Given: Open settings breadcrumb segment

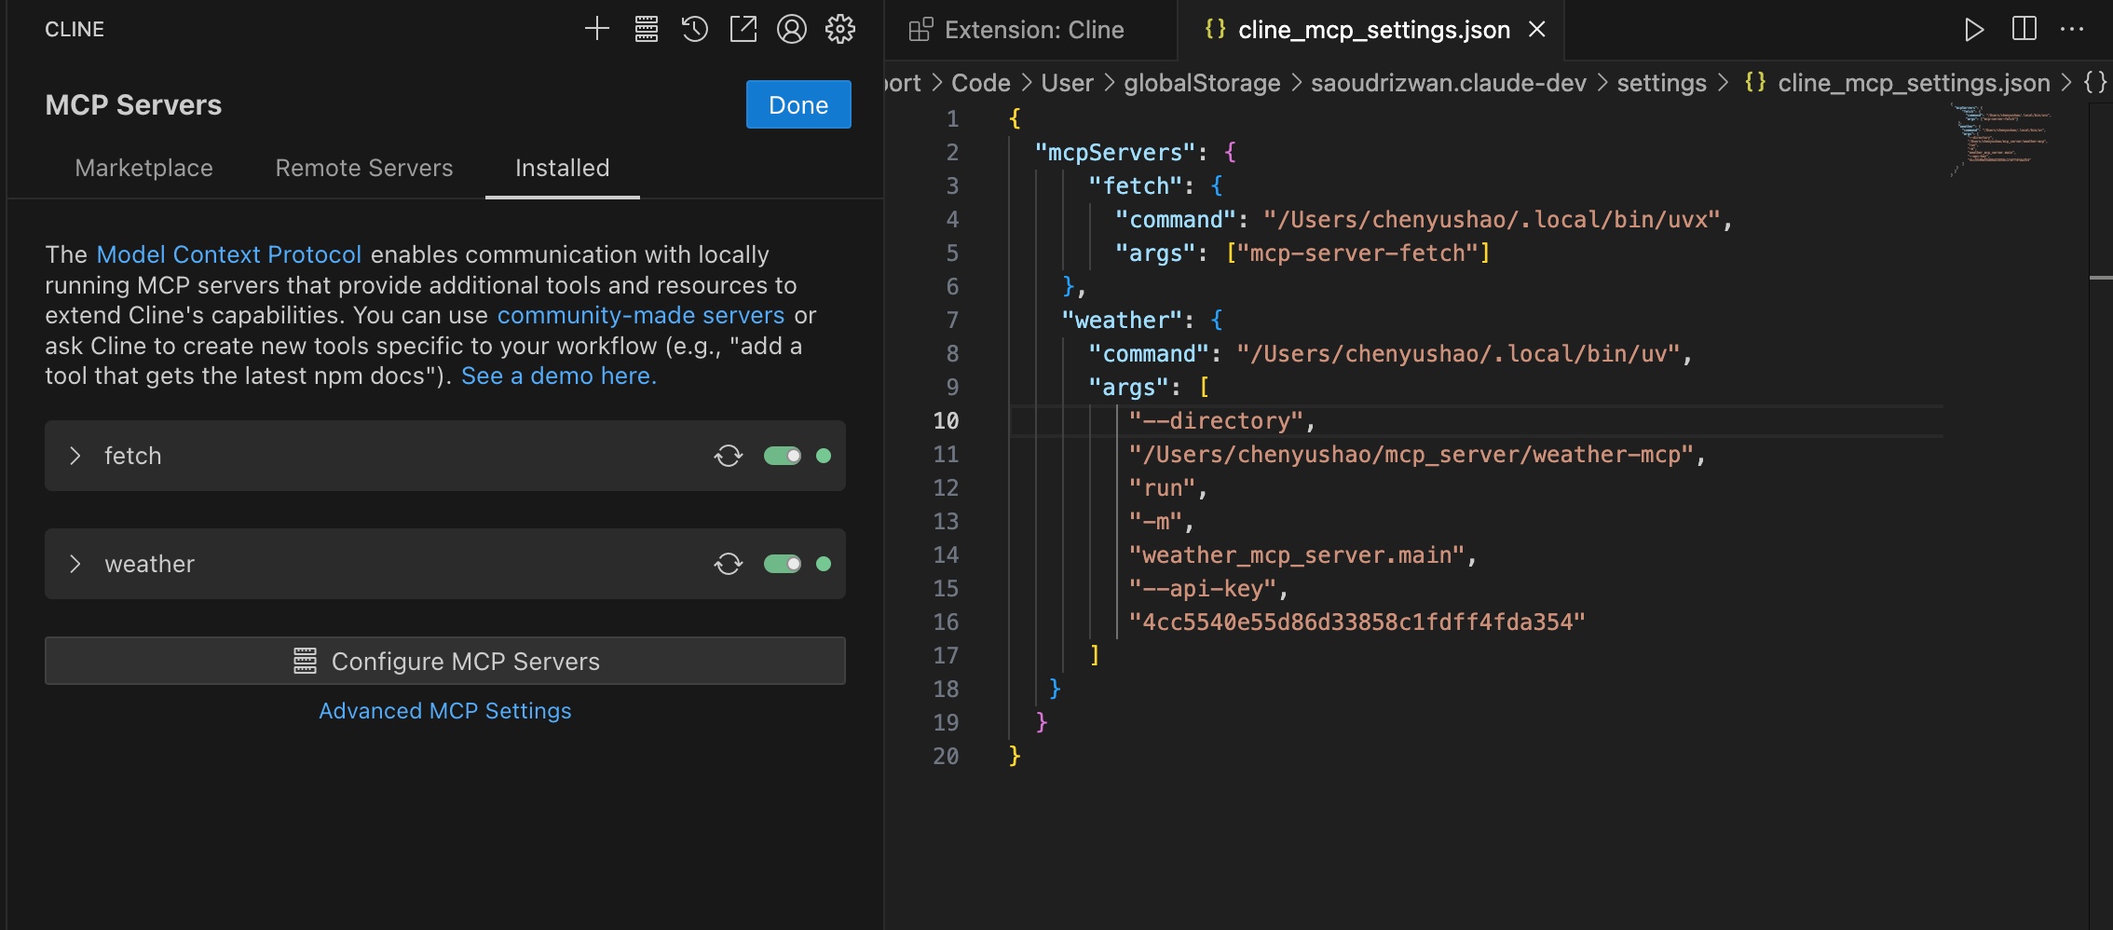Looking at the screenshot, I should pos(1662,83).
